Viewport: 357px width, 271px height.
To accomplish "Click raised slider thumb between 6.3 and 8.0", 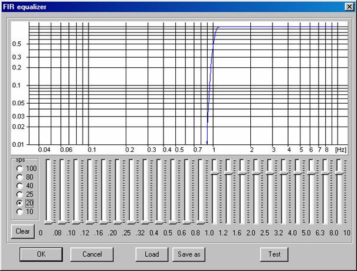I will 325,173.
